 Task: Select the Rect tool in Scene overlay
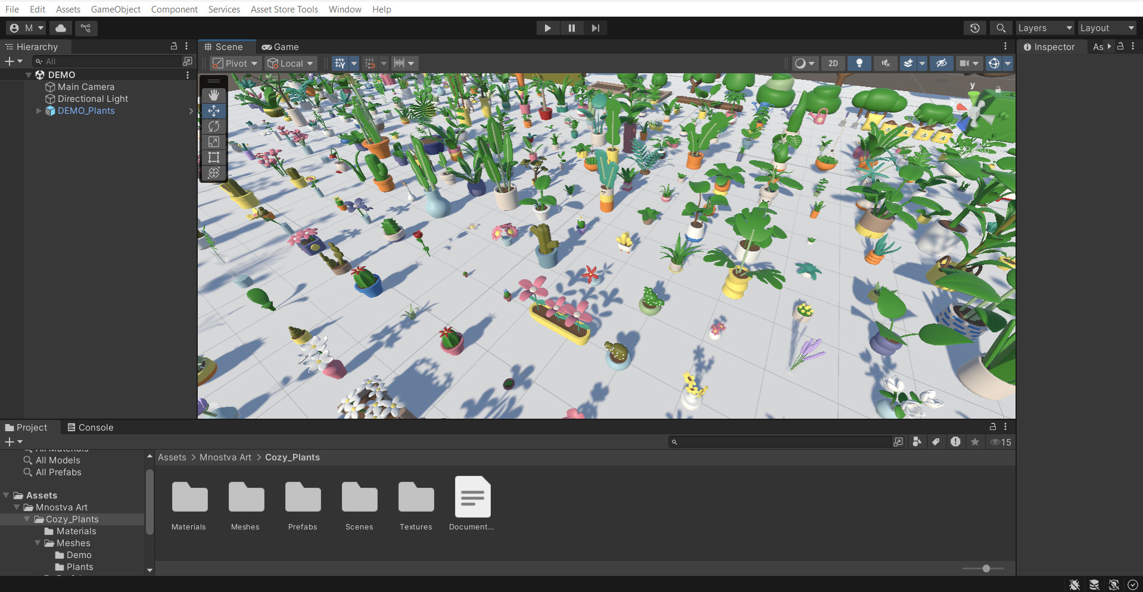(x=214, y=157)
